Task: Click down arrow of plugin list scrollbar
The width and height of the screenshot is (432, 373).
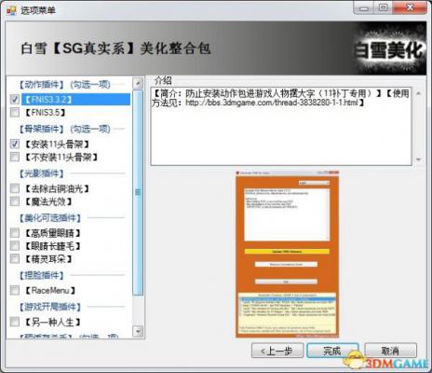Action: pos(138,331)
